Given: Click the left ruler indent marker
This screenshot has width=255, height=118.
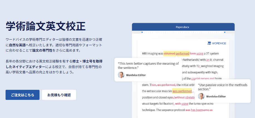Looking at the screenshot, I should coord(142,32).
